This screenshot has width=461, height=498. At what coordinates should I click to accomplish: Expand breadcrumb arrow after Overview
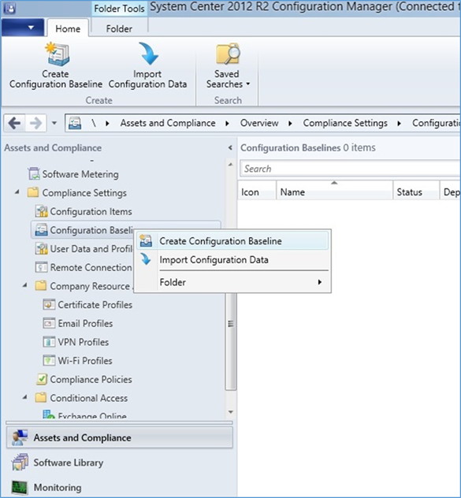point(290,123)
